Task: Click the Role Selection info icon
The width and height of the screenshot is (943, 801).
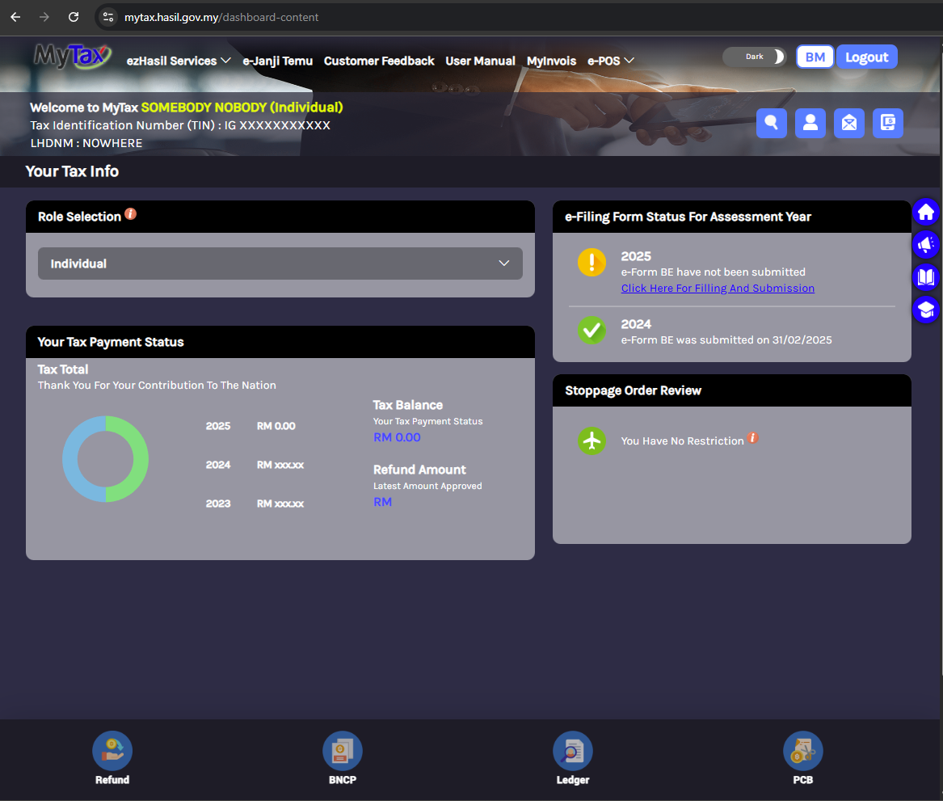Action: (x=131, y=214)
